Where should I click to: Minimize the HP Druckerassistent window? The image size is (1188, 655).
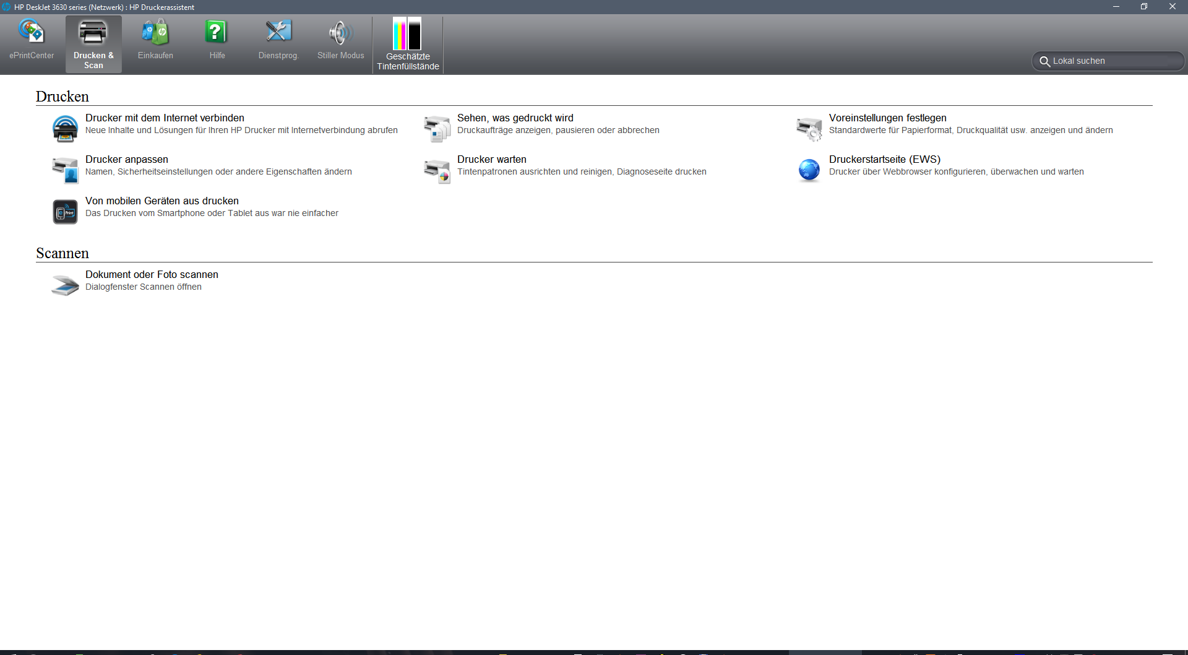point(1116,7)
